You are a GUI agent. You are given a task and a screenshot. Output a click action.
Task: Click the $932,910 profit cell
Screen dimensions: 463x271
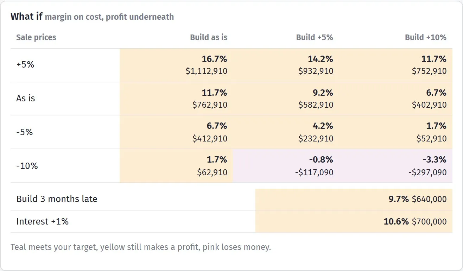pos(286,65)
